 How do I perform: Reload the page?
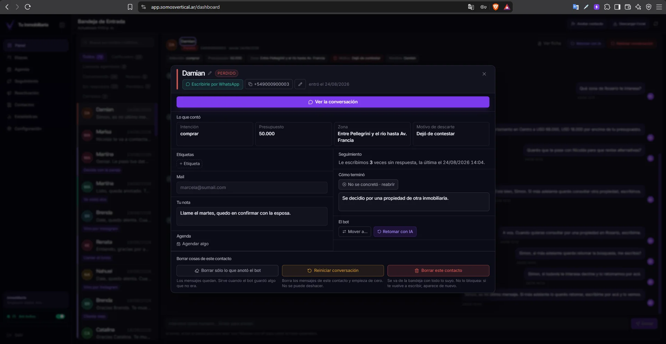click(x=28, y=7)
